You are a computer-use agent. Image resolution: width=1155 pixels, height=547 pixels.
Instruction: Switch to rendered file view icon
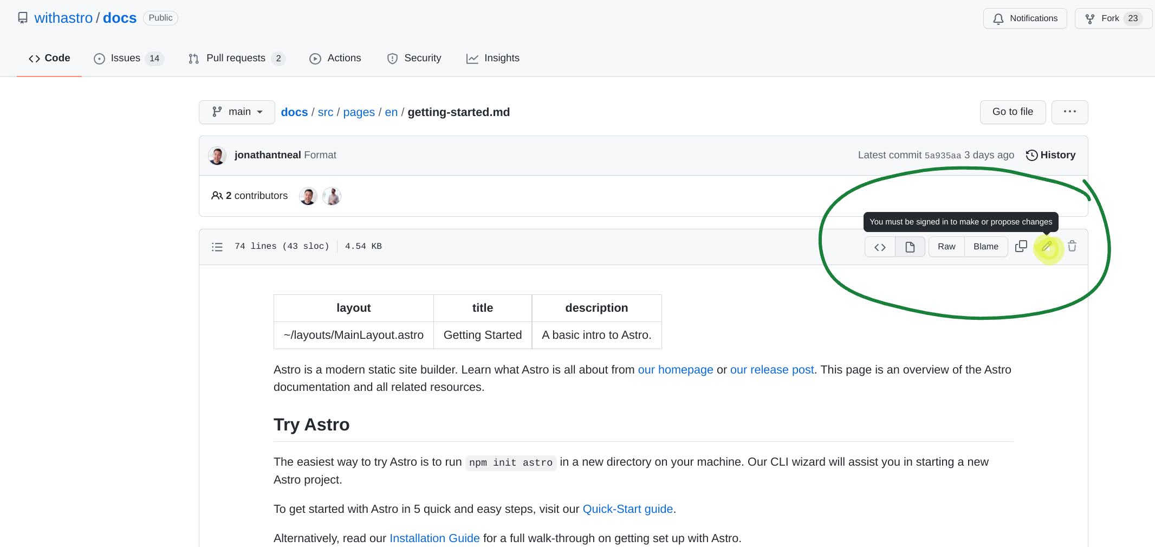[910, 247]
